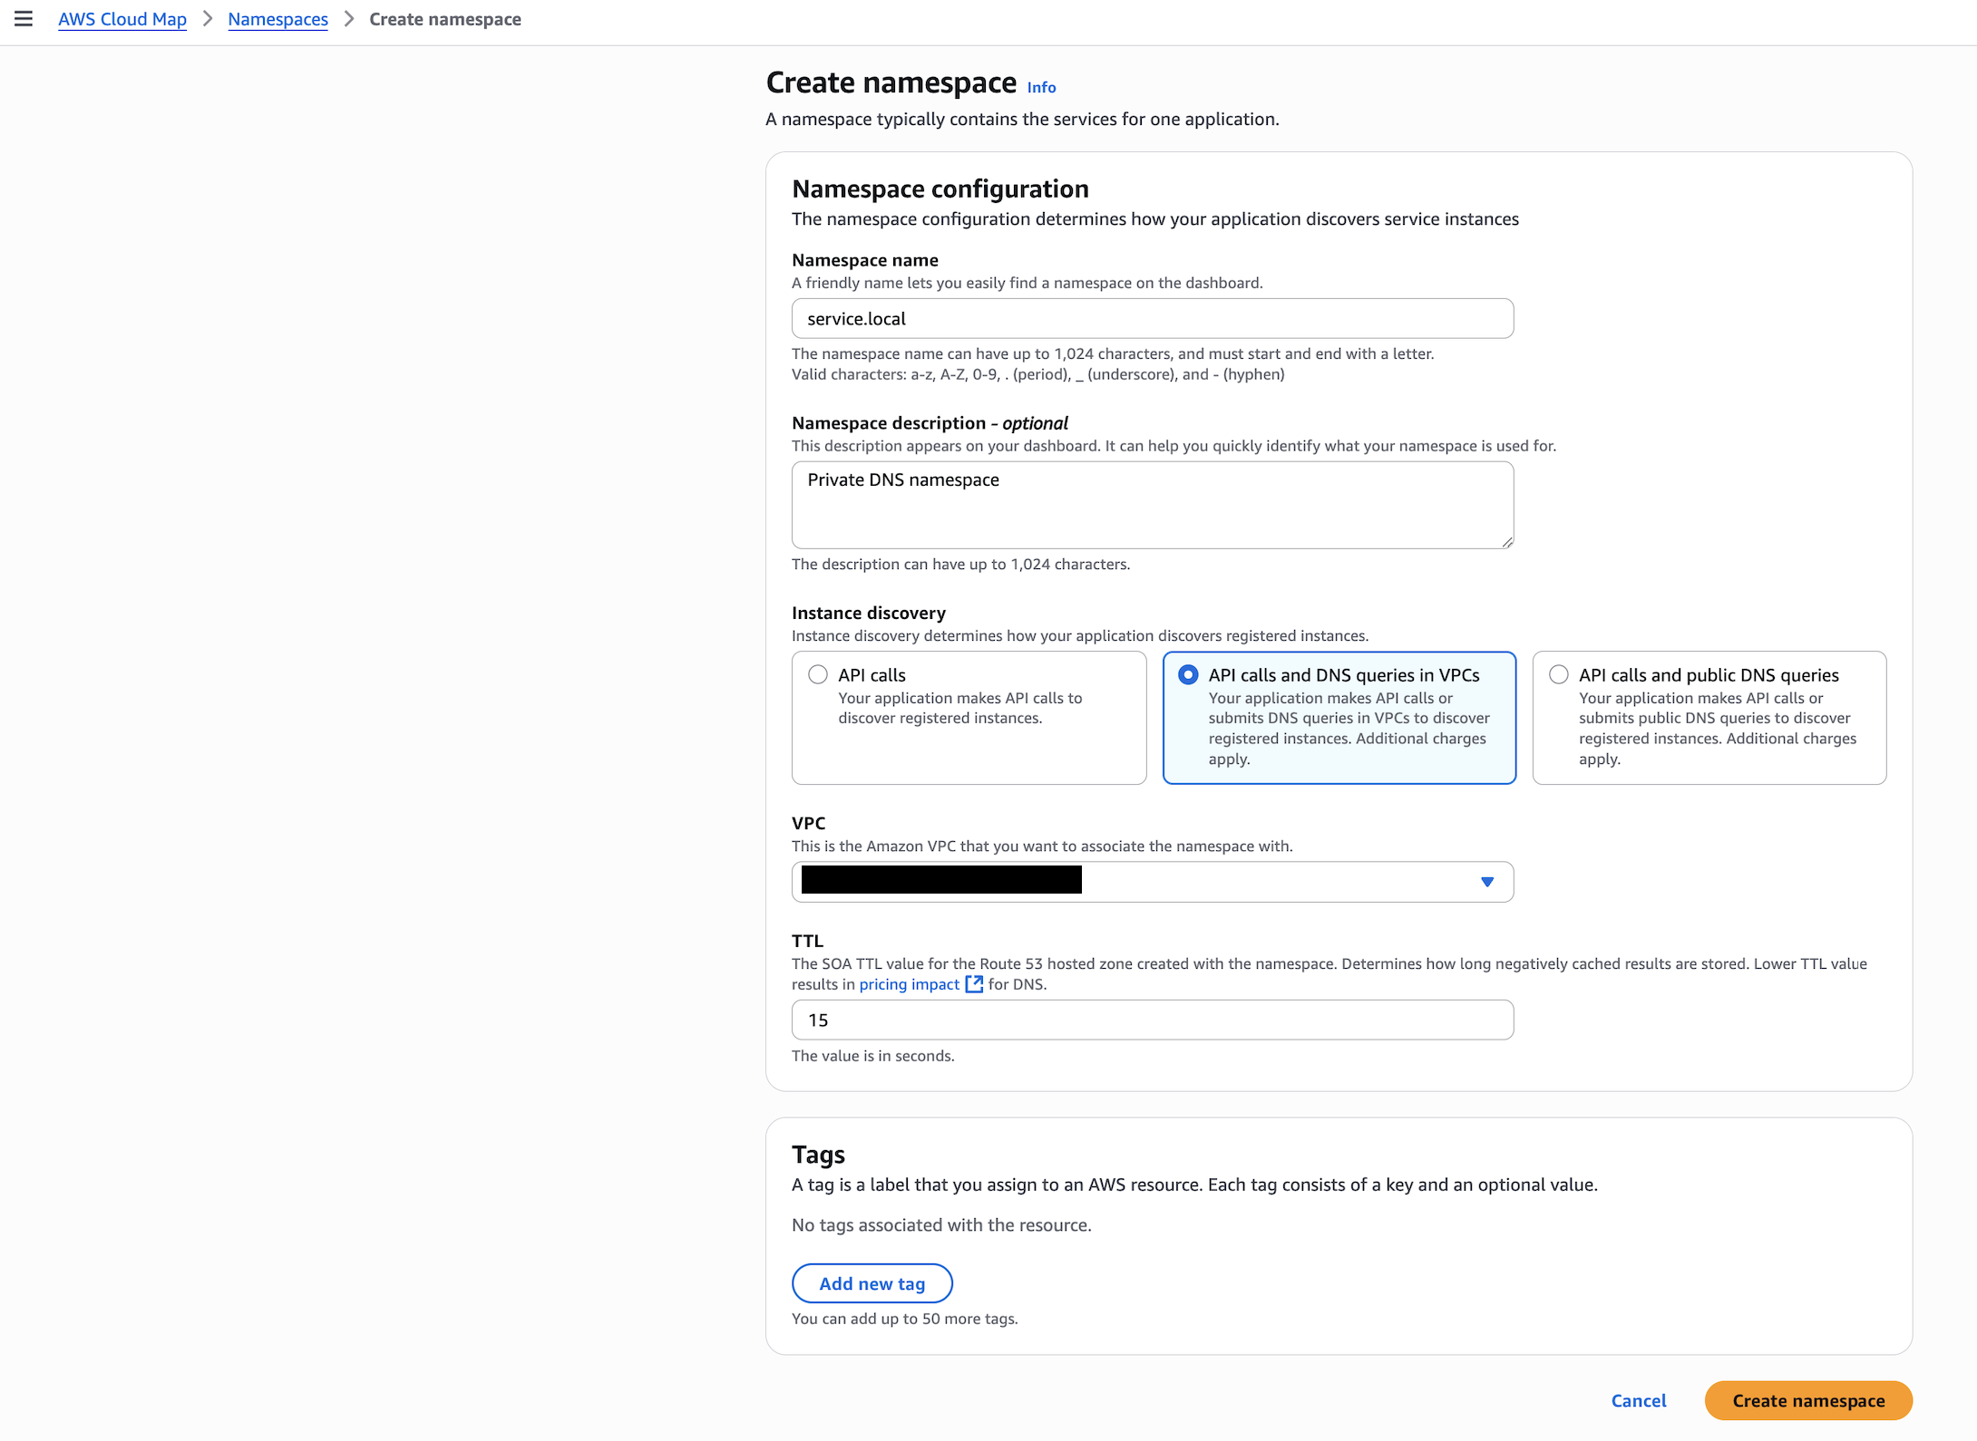The height and width of the screenshot is (1441, 1977).
Task: Click the chevron after AWS Cloud Map breadcrumb
Action: click(208, 19)
